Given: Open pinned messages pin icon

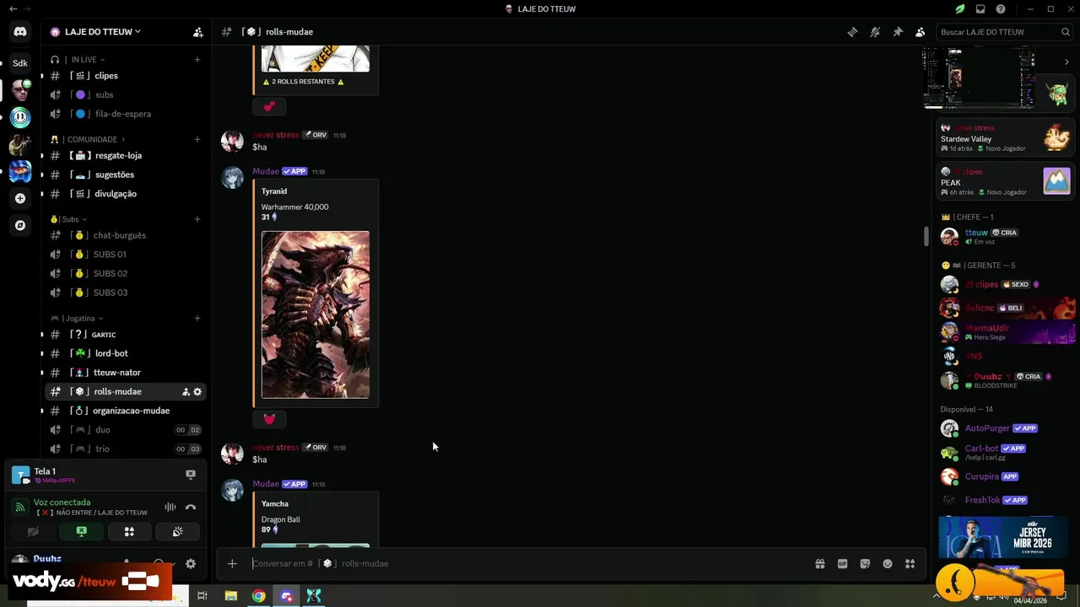Looking at the screenshot, I should (898, 32).
